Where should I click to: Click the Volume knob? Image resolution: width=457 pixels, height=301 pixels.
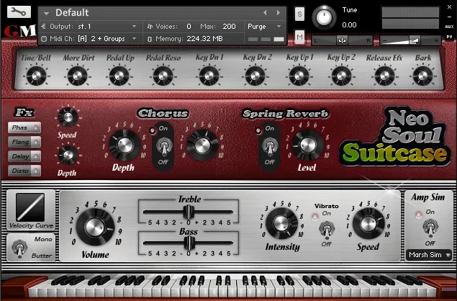pos(95,226)
